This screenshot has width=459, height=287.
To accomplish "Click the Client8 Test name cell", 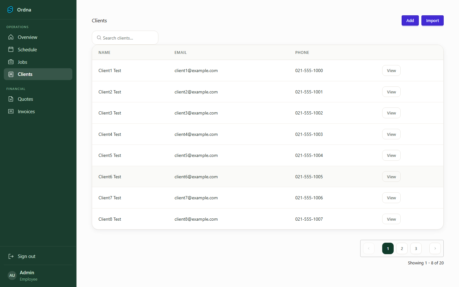I will 110,219.
